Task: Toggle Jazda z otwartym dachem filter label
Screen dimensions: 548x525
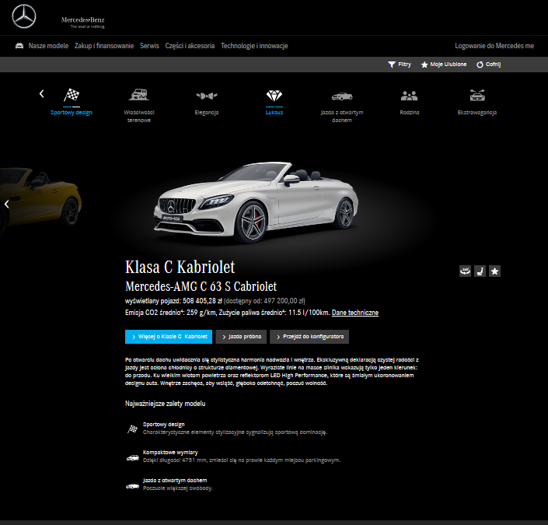Action: click(x=342, y=116)
